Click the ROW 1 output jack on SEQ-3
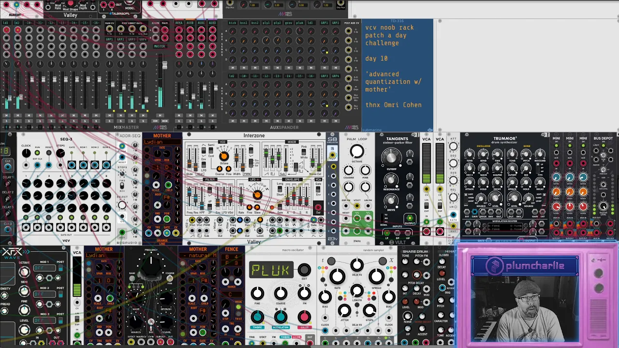 point(83,165)
